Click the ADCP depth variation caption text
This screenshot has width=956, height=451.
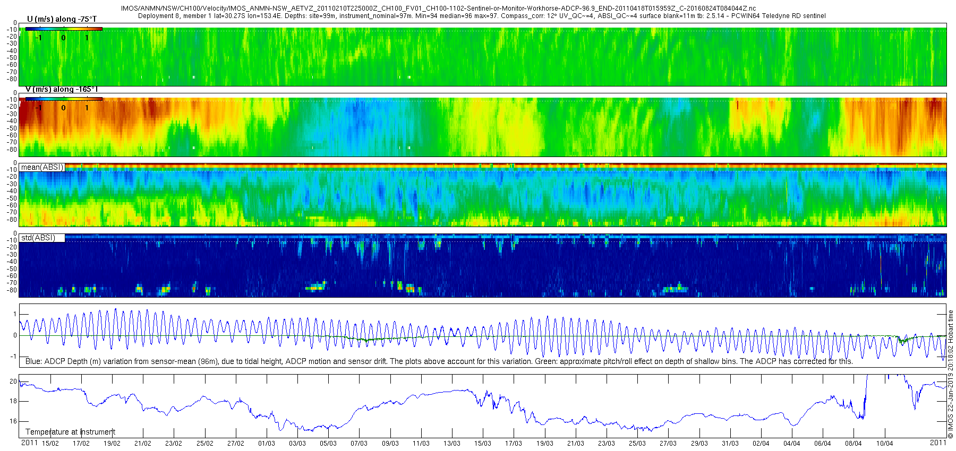tap(439, 361)
